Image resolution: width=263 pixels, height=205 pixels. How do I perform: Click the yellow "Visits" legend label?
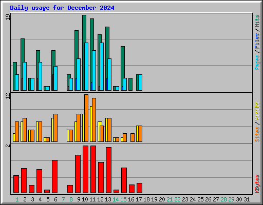257,111
